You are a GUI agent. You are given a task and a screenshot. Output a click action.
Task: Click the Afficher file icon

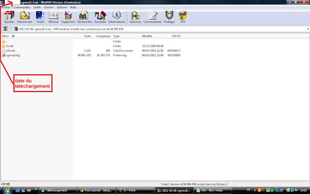tap(53, 17)
